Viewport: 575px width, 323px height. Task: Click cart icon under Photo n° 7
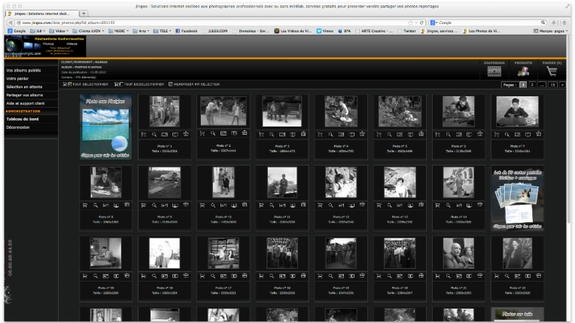pyautogui.click(x=496, y=135)
